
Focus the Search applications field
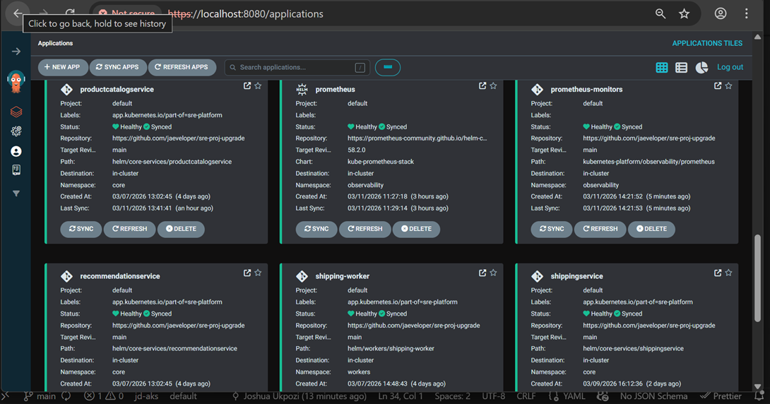coord(297,67)
